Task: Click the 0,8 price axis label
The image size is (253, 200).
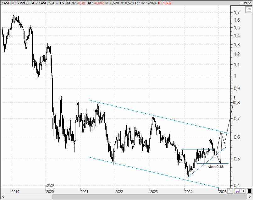Action: (237, 102)
